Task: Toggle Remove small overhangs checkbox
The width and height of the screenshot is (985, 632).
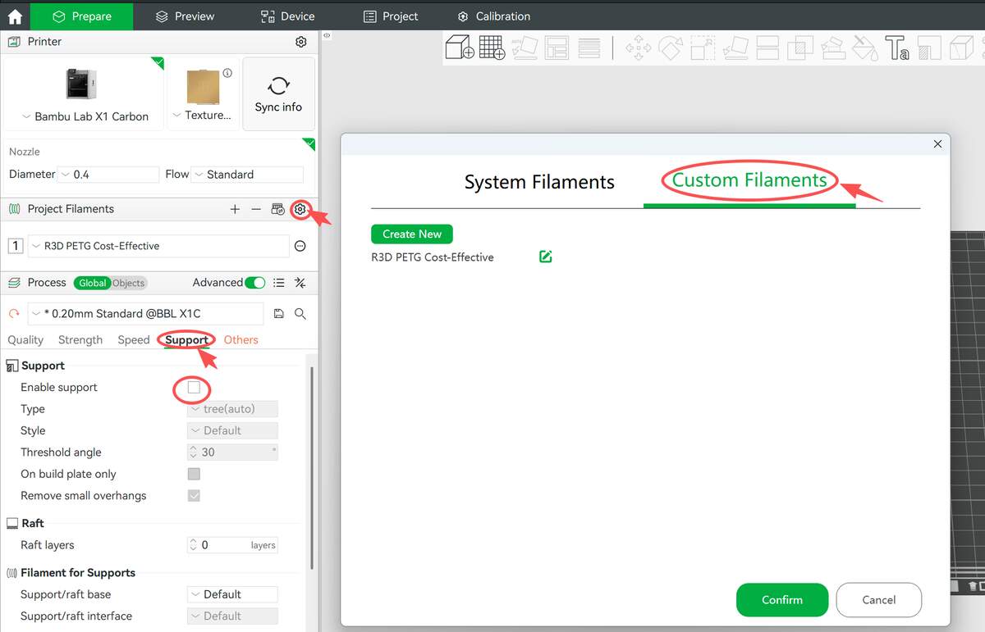Action: tap(194, 495)
